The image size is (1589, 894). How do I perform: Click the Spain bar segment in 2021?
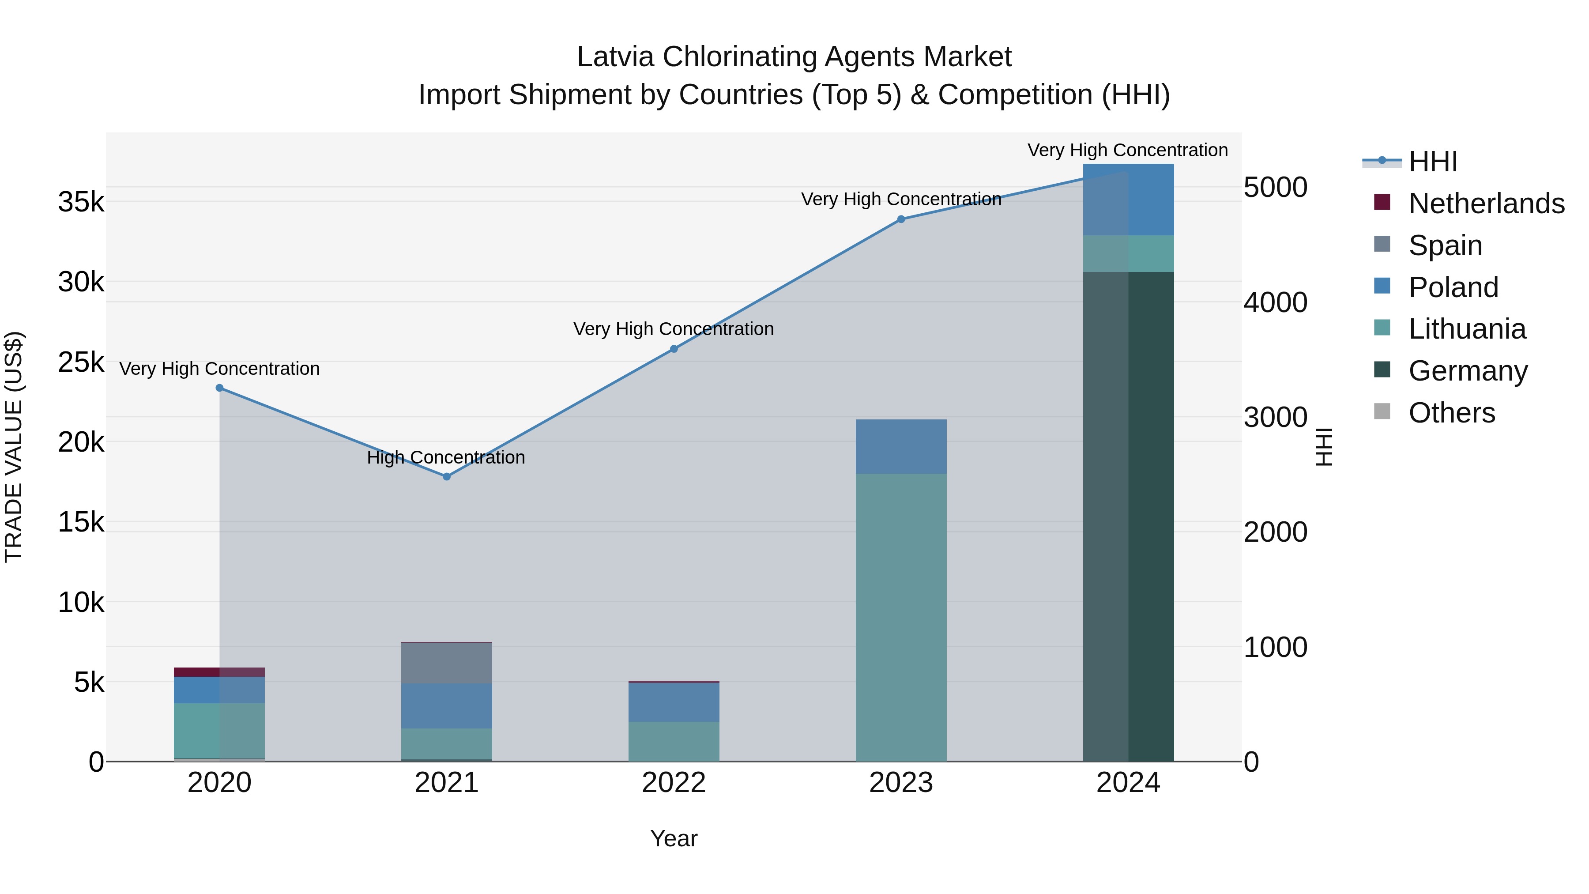point(447,663)
